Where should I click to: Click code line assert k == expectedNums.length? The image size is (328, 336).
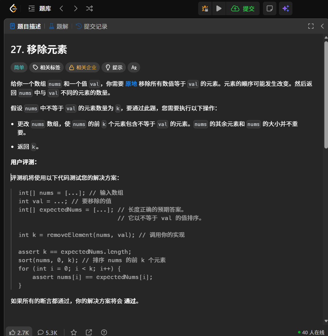click(75, 252)
